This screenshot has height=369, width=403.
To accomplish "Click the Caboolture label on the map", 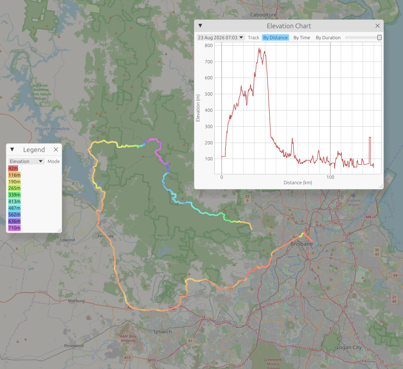I will (263, 15).
